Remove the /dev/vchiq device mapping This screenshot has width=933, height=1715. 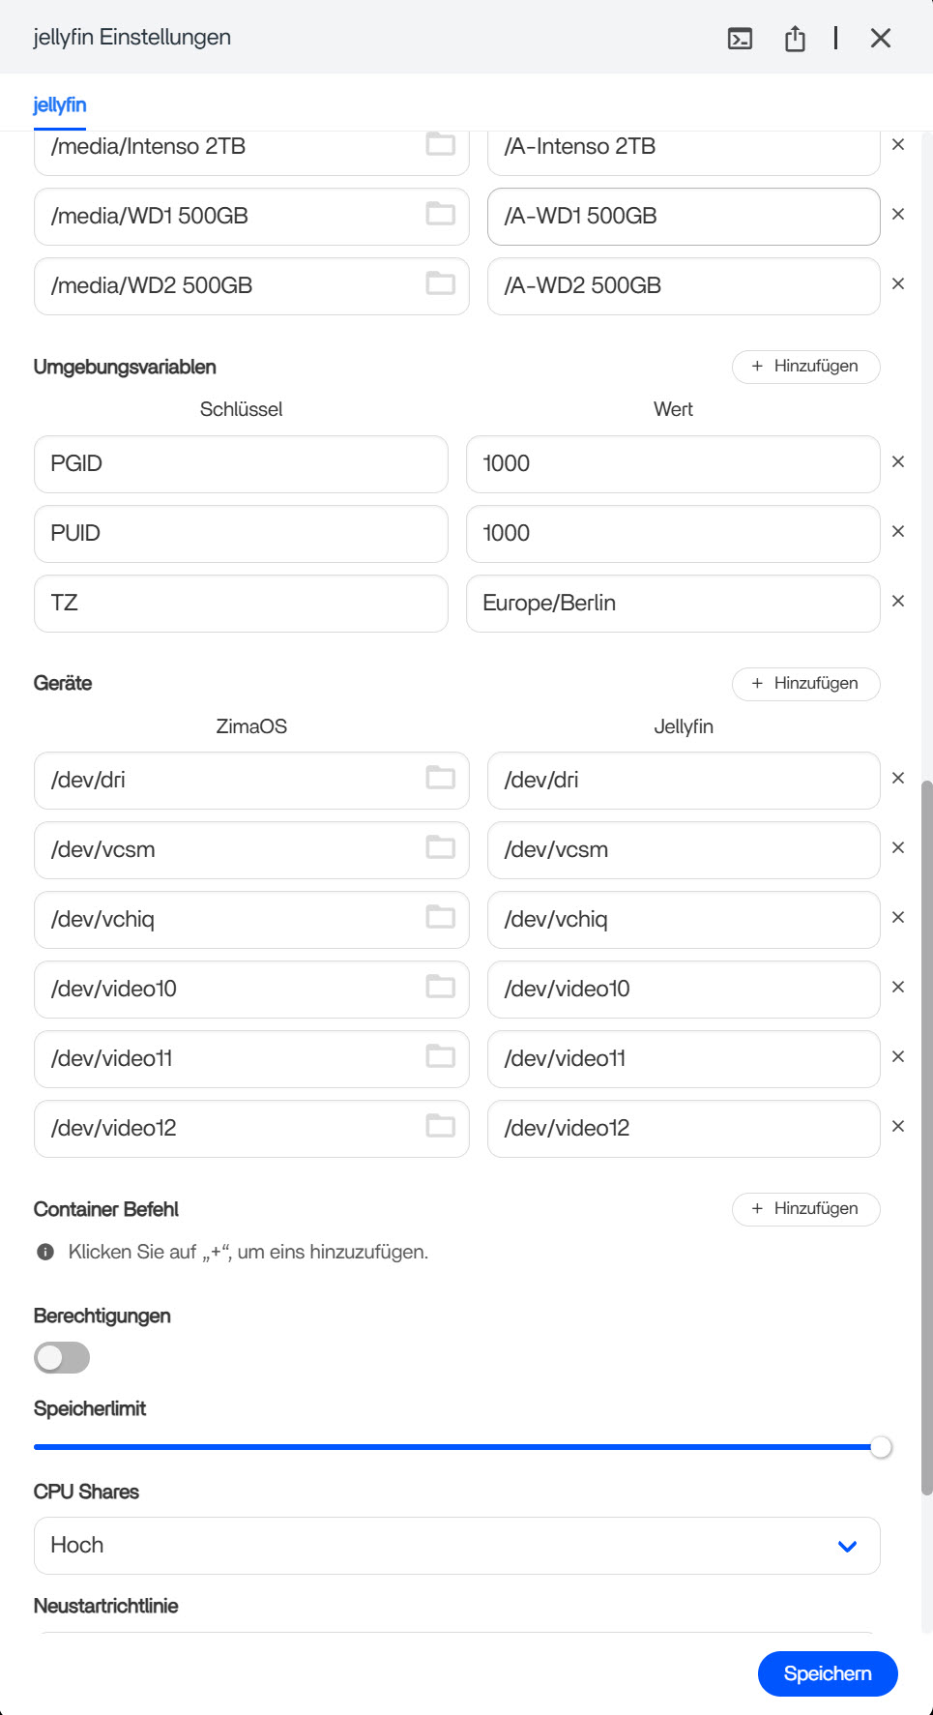pos(898,918)
